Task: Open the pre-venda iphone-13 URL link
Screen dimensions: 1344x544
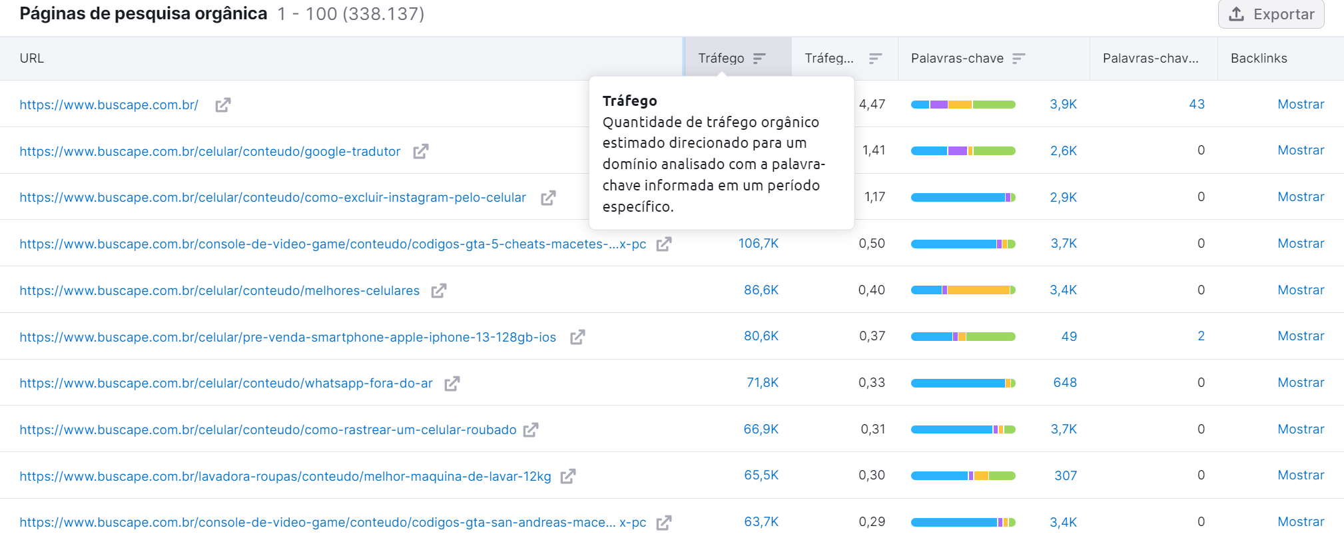Action: 288,337
